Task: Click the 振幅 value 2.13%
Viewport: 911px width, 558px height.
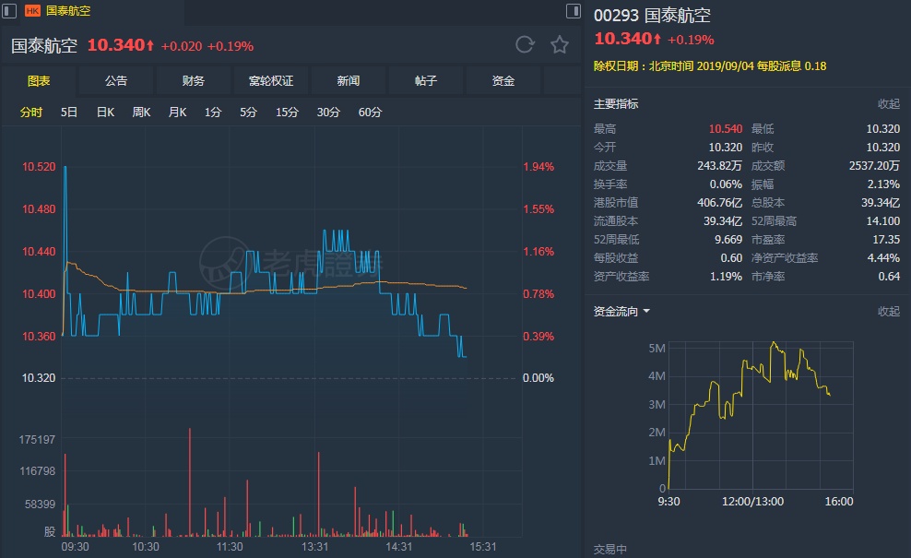Action: [x=883, y=184]
